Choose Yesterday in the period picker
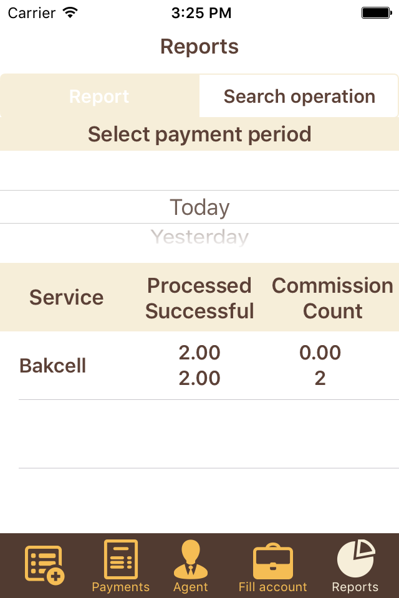This screenshot has height=598, width=399. click(x=199, y=237)
